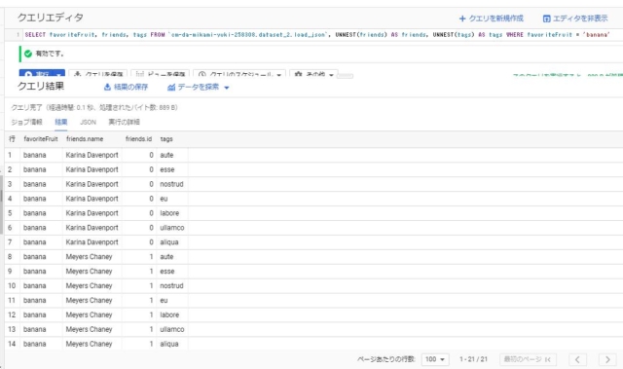Viewport: 623px width, 369px height.
Task: Select the 'aliqua' tag in row 7
Action: [169, 242]
